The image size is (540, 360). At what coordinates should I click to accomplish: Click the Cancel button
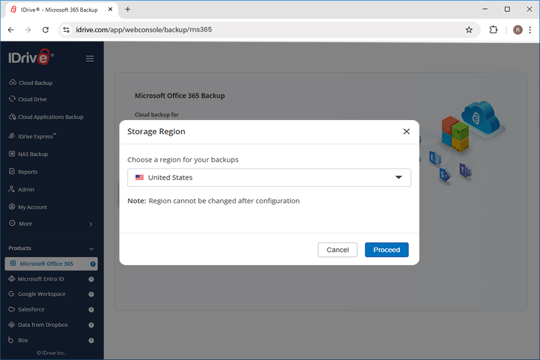coord(337,250)
